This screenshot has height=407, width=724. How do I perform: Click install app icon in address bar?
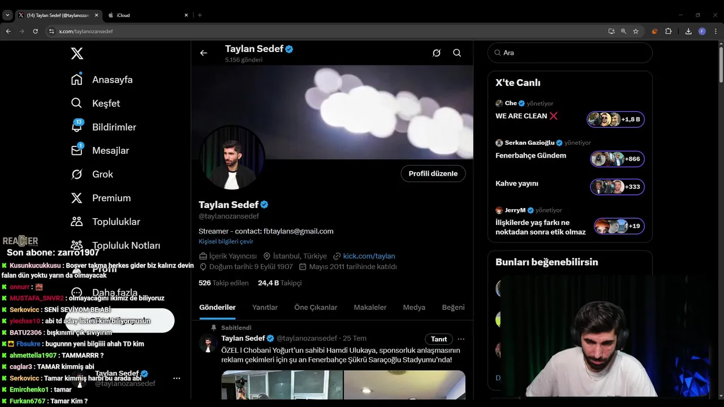[611, 31]
